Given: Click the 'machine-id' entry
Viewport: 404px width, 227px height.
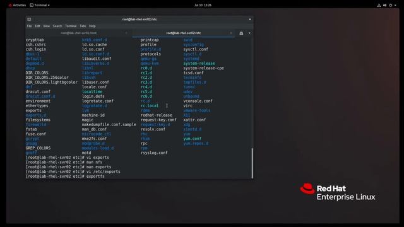Looking at the screenshot, I should [93, 115].
